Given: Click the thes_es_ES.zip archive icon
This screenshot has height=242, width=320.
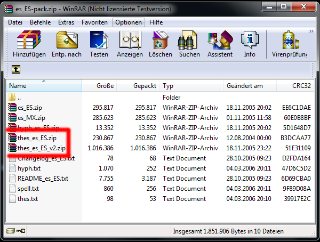Looking at the screenshot, I should [x=12, y=138].
